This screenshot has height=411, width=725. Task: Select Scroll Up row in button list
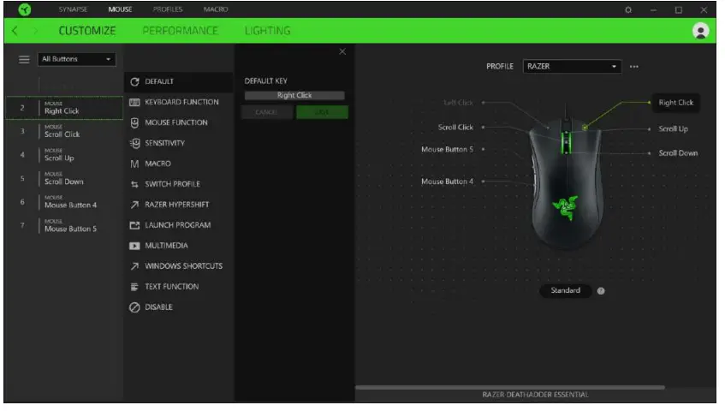point(64,155)
